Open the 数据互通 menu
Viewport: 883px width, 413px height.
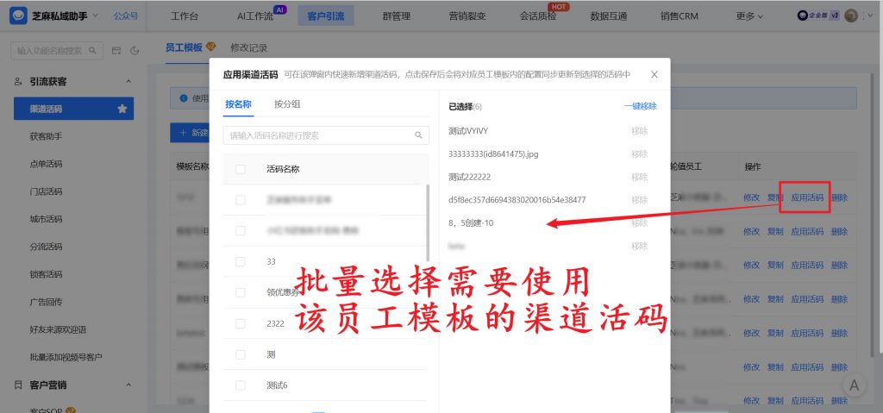tap(609, 16)
